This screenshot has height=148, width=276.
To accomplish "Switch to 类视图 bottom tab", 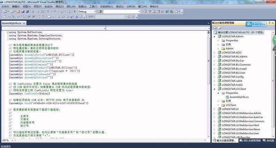I will tap(268, 140).
